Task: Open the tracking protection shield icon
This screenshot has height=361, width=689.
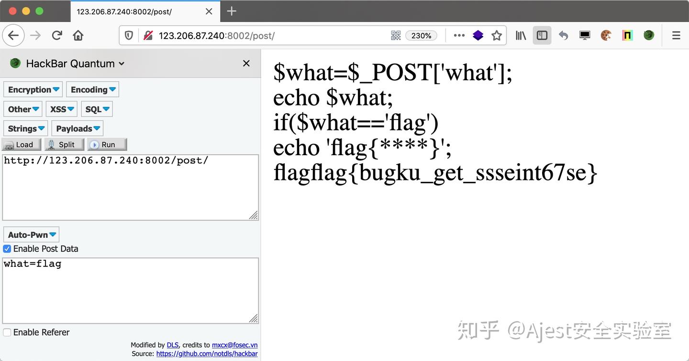Action: tap(129, 35)
